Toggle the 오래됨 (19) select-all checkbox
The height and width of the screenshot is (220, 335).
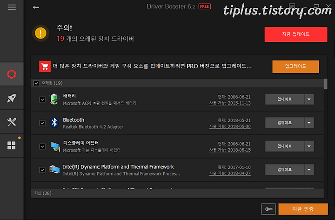pos(36,83)
